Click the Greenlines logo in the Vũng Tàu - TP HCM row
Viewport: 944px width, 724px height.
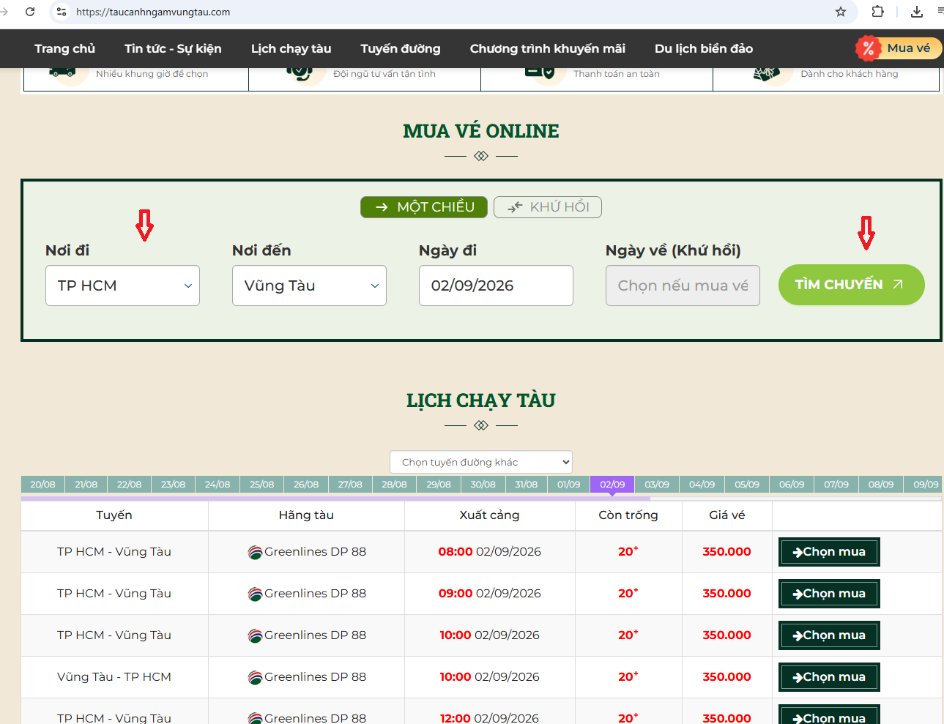255,678
